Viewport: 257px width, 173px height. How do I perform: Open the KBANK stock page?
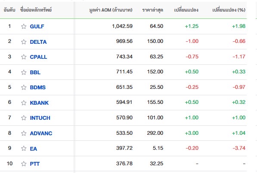click(39, 103)
